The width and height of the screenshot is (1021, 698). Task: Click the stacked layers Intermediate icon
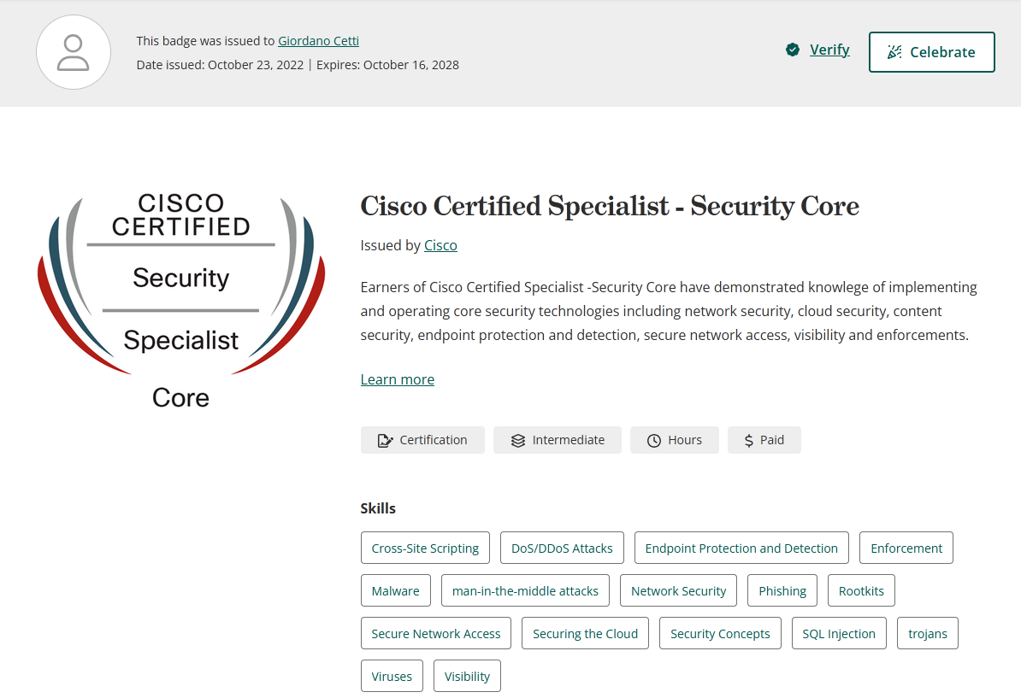tap(517, 440)
